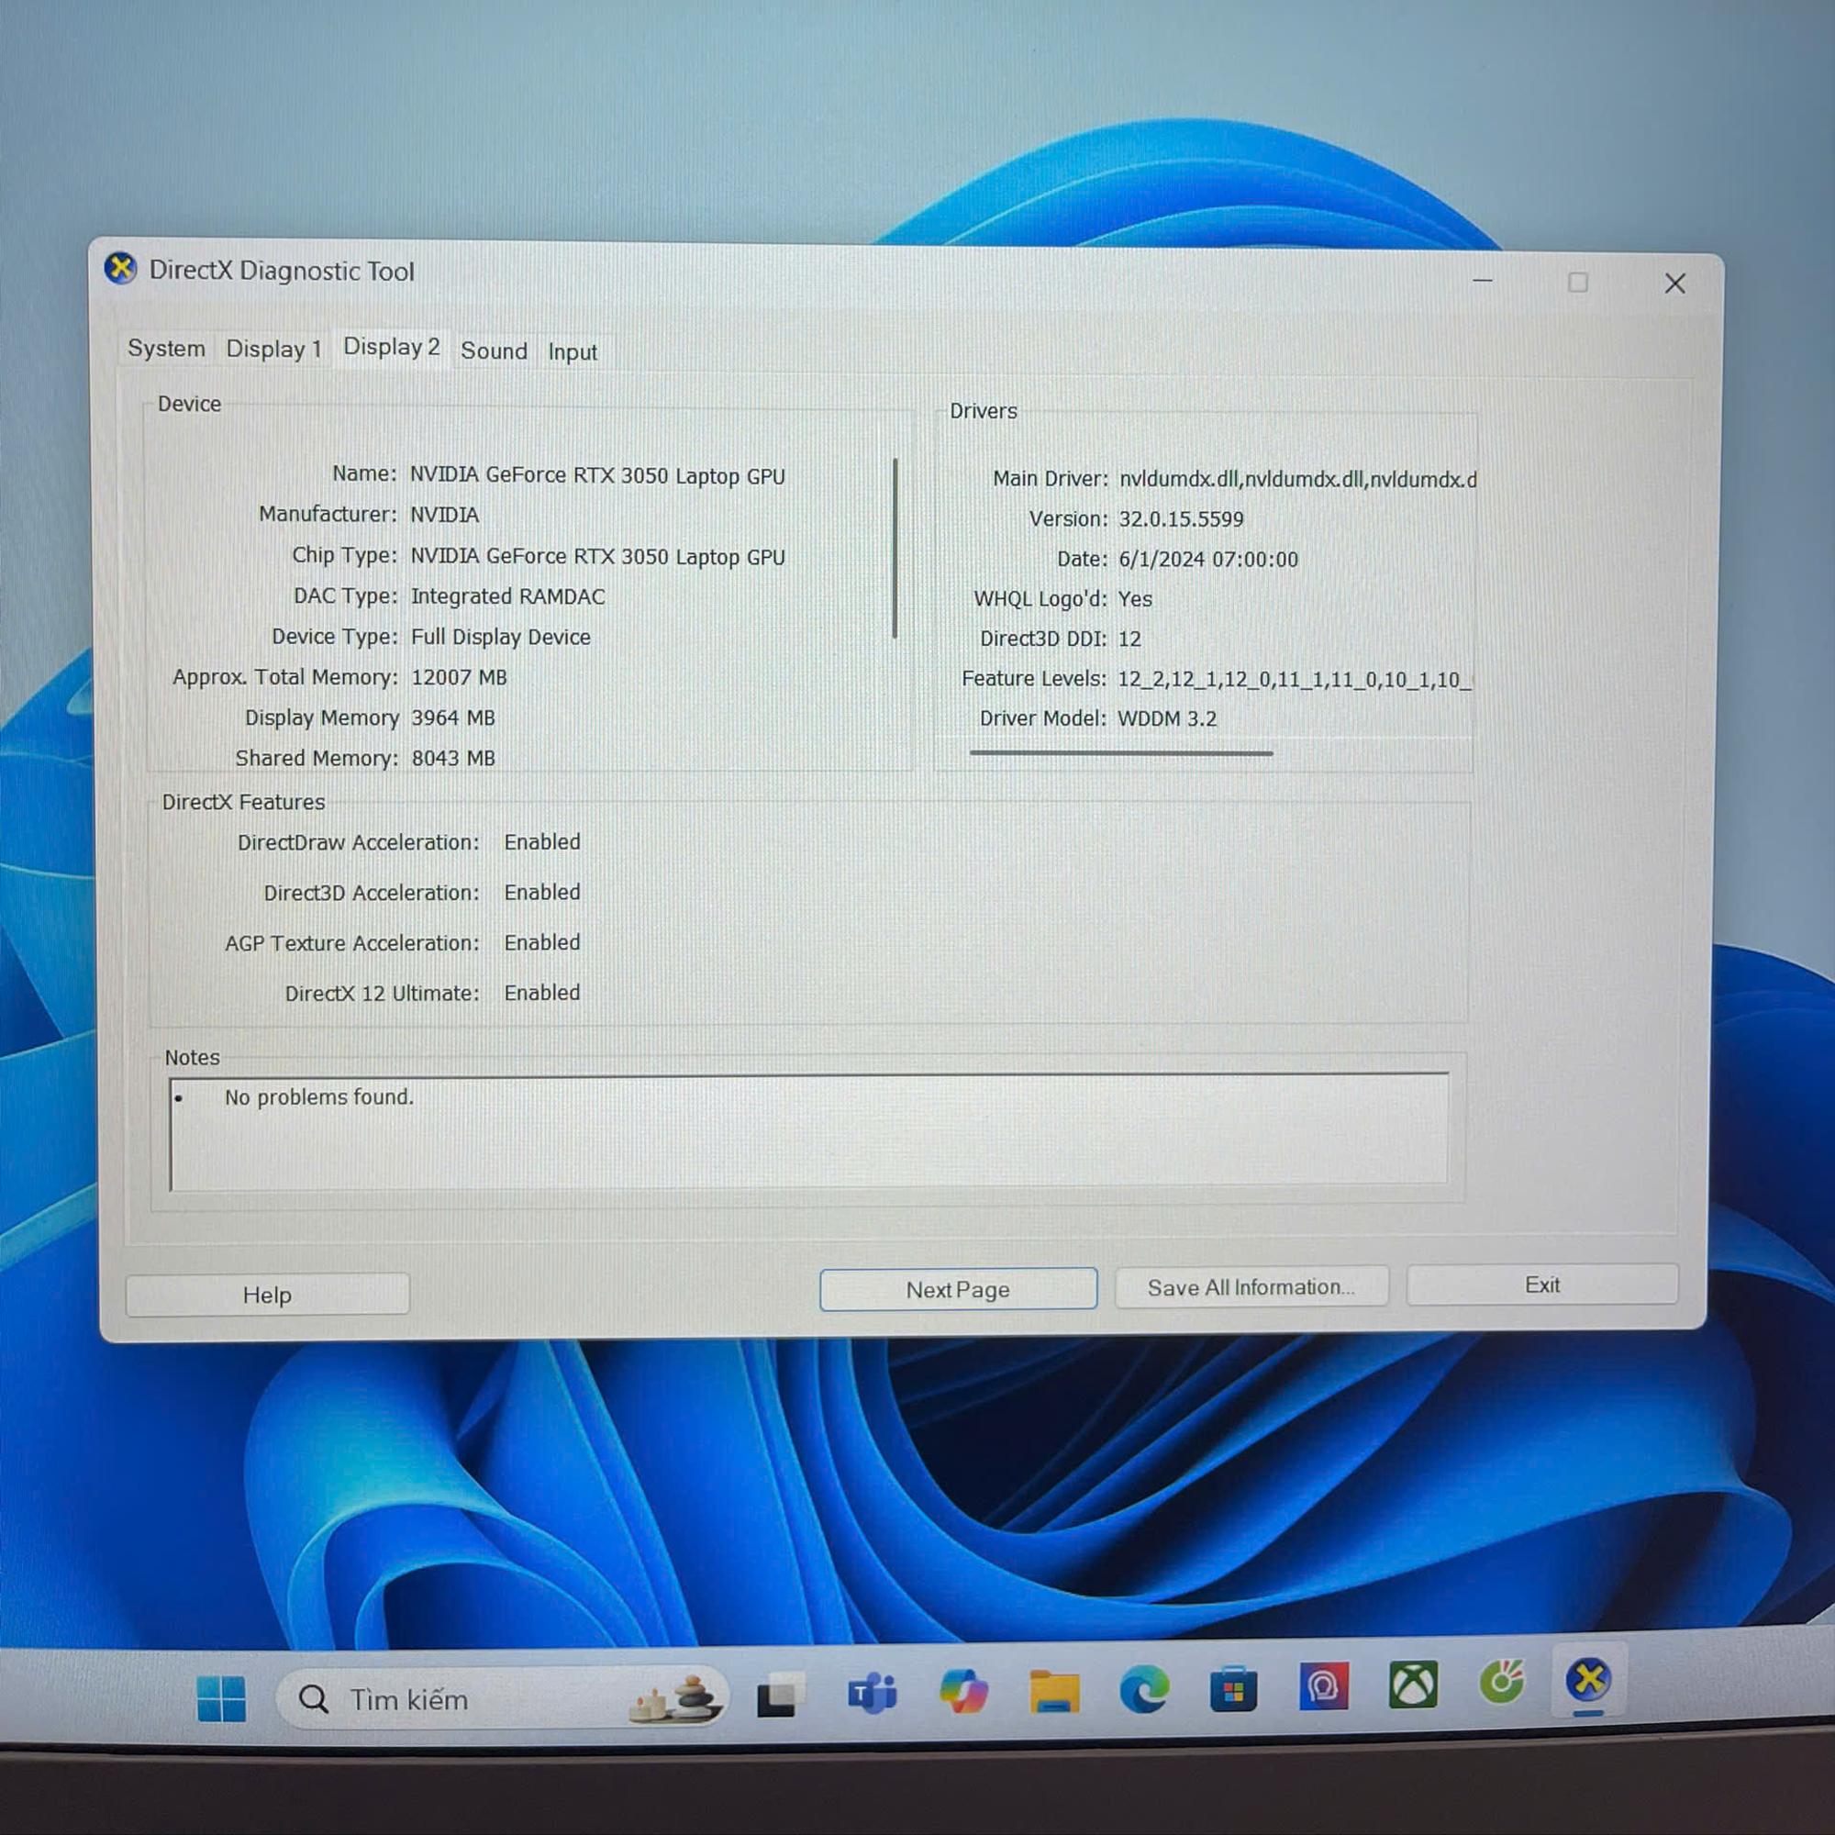Click the No problems found note
Viewport: 1835px width, 1835px height.
pyautogui.click(x=318, y=1097)
